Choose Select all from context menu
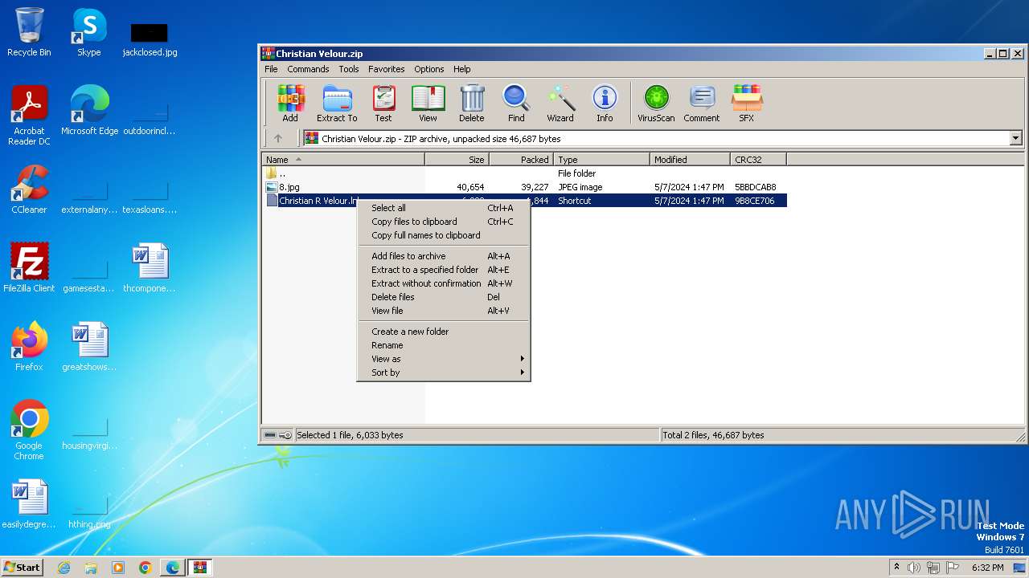This screenshot has width=1029, height=578. pos(444,208)
